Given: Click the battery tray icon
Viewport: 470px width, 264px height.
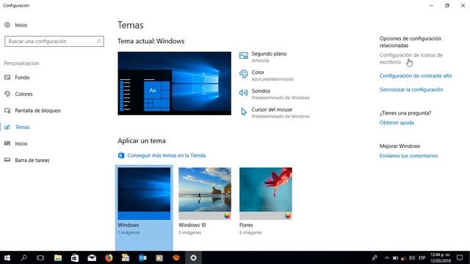Looking at the screenshot, I should click(395, 257).
